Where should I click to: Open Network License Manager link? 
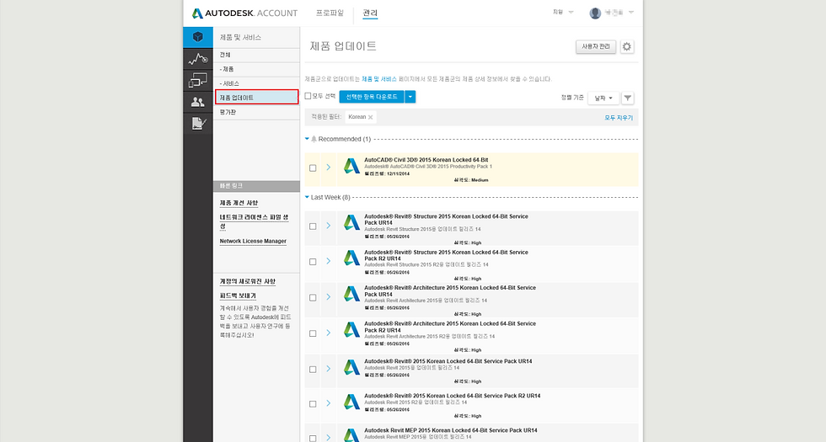[253, 241]
